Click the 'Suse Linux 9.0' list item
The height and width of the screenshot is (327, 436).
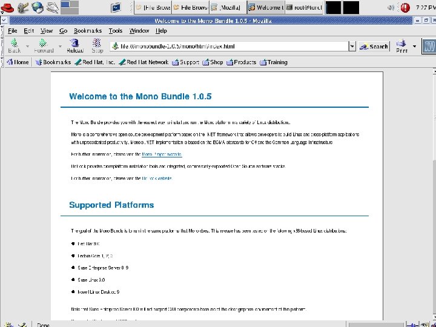click(x=91, y=280)
